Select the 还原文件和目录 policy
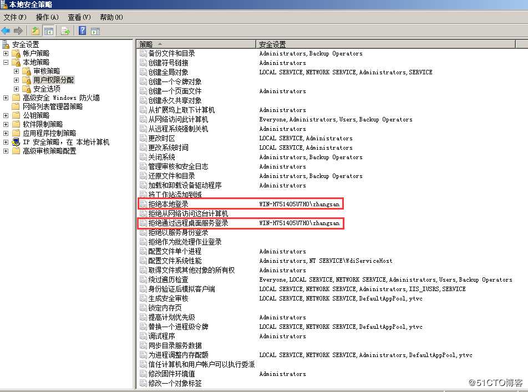 pyautogui.click(x=171, y=176)
